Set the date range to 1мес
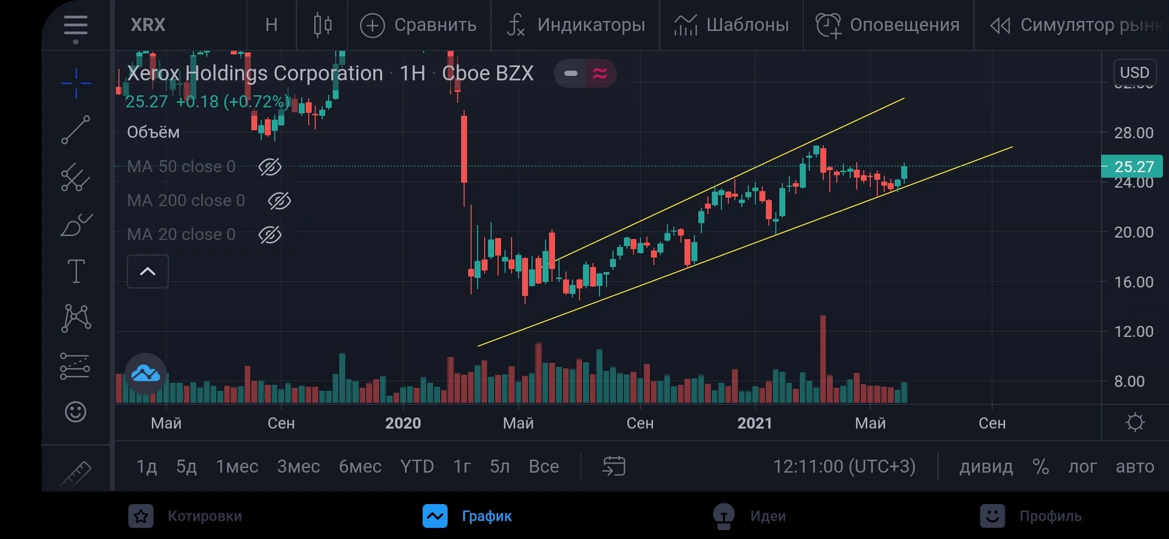Screen dimensions: 1169x539 (x=237, y=467)
